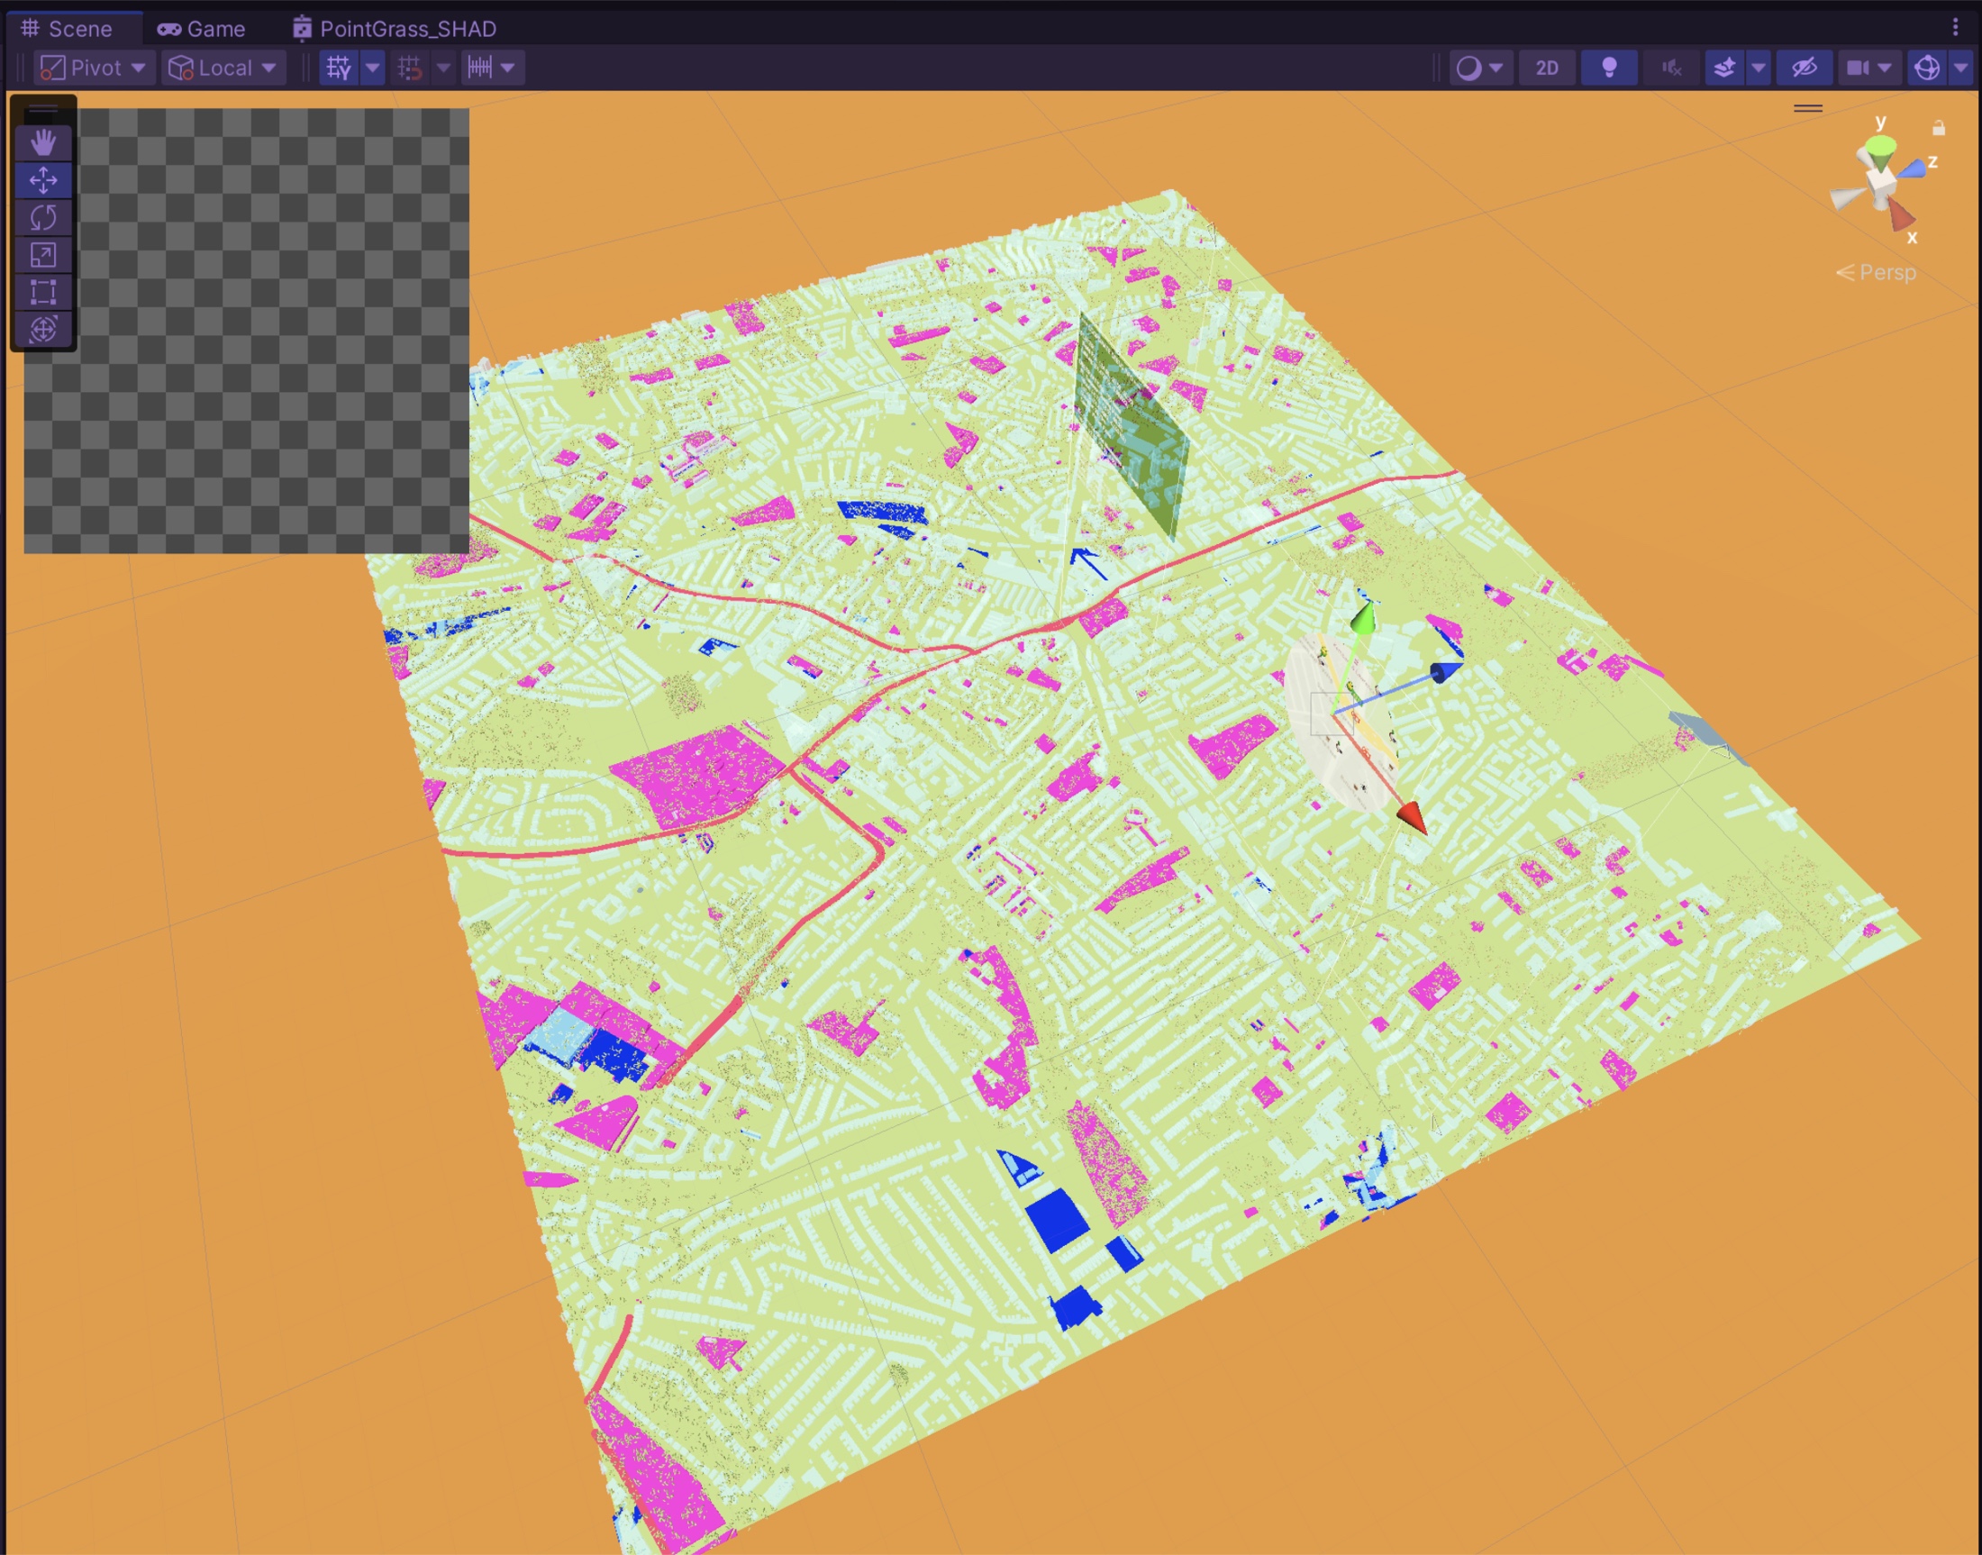Screen dimensions: 1982x1555
Task: Expand grid visibility options arrow
Action: (x=372, y=68)
